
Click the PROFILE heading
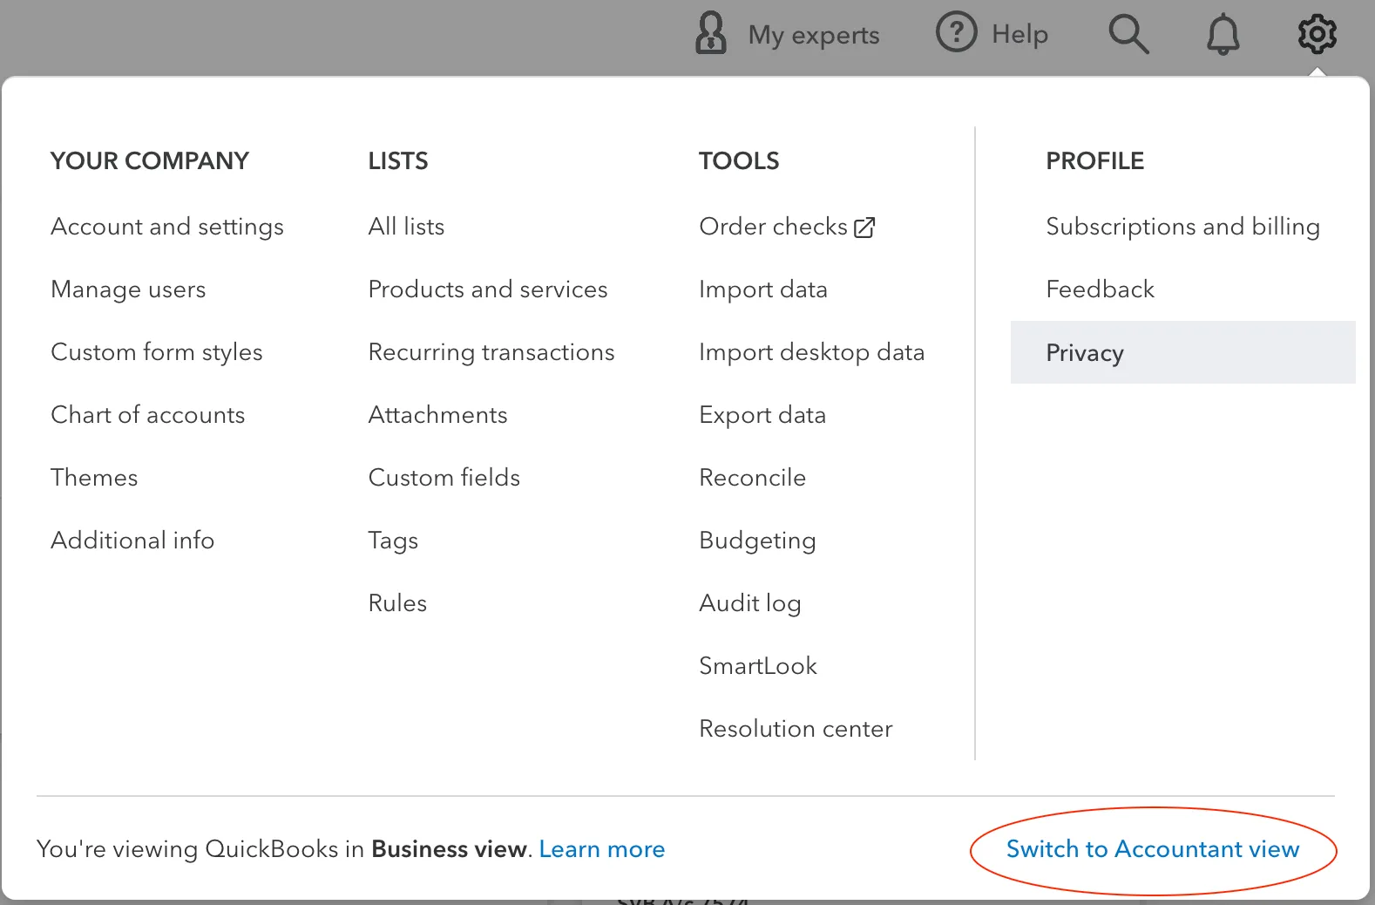click(x=1095, y=161)
